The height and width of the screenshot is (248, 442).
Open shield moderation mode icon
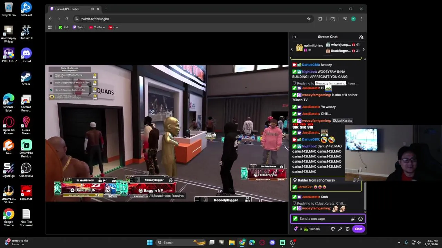tap(333, 229)
